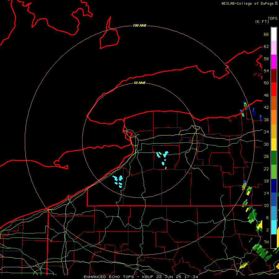
Task: Click the 38 value on the legend
Action: point(266,120)
